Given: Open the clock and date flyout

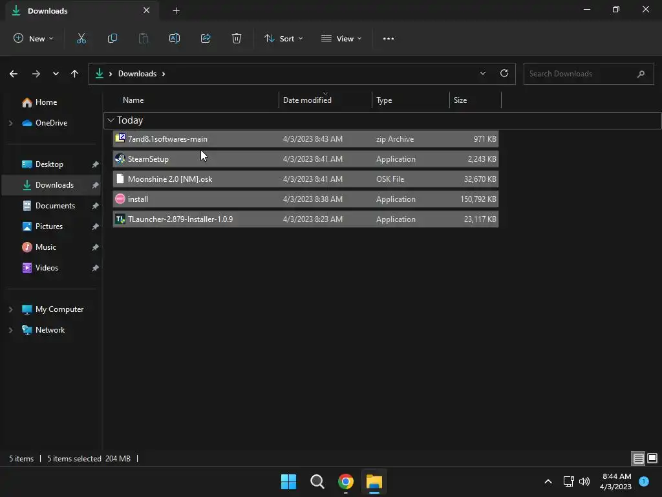Looking at the screenshot, I should point(616,481).
